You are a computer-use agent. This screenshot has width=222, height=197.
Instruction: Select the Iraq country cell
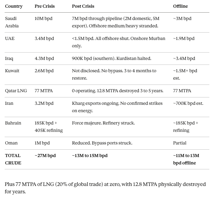point(9,58)
